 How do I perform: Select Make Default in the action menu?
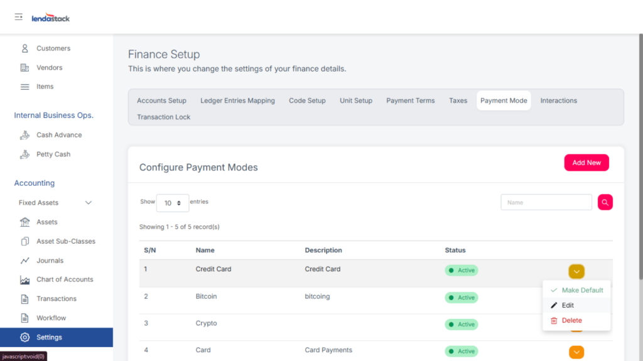582,290
